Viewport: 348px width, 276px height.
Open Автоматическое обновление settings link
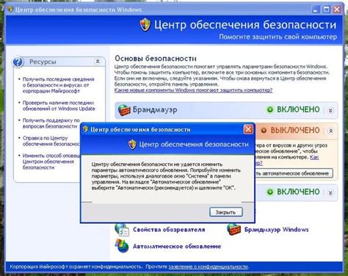(177, 246)
